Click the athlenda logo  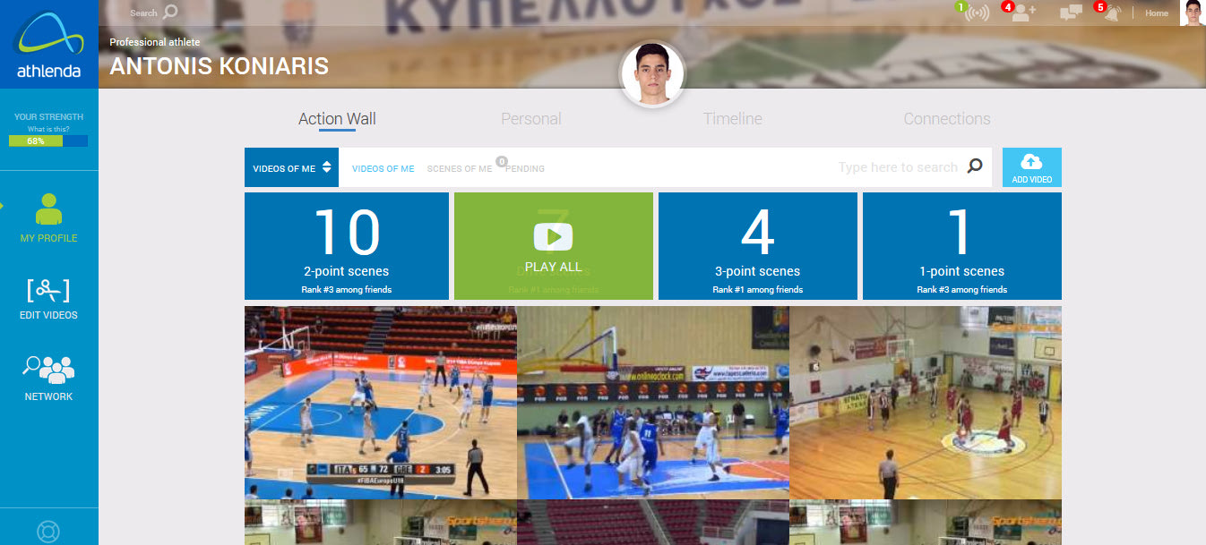pyautogui.click(x=48, y=45)
